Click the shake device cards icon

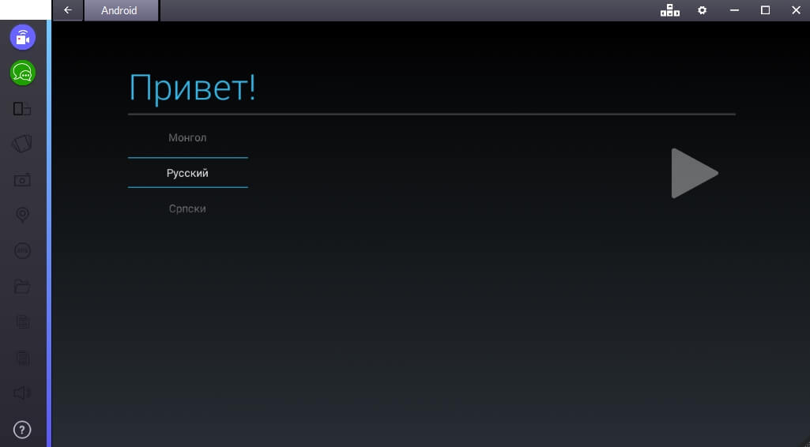[22, 145]
